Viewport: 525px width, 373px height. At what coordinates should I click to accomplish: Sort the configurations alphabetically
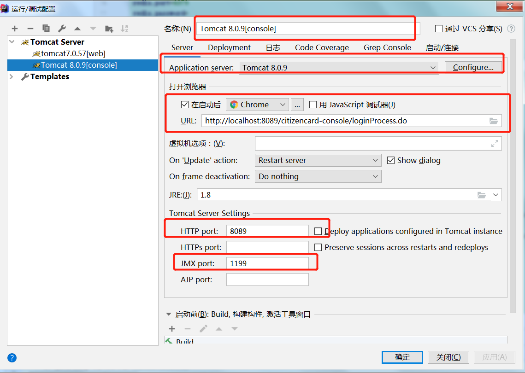click(x=124, y=29)
